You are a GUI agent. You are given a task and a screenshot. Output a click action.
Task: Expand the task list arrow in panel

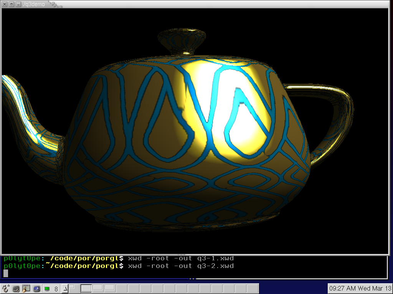65,289
